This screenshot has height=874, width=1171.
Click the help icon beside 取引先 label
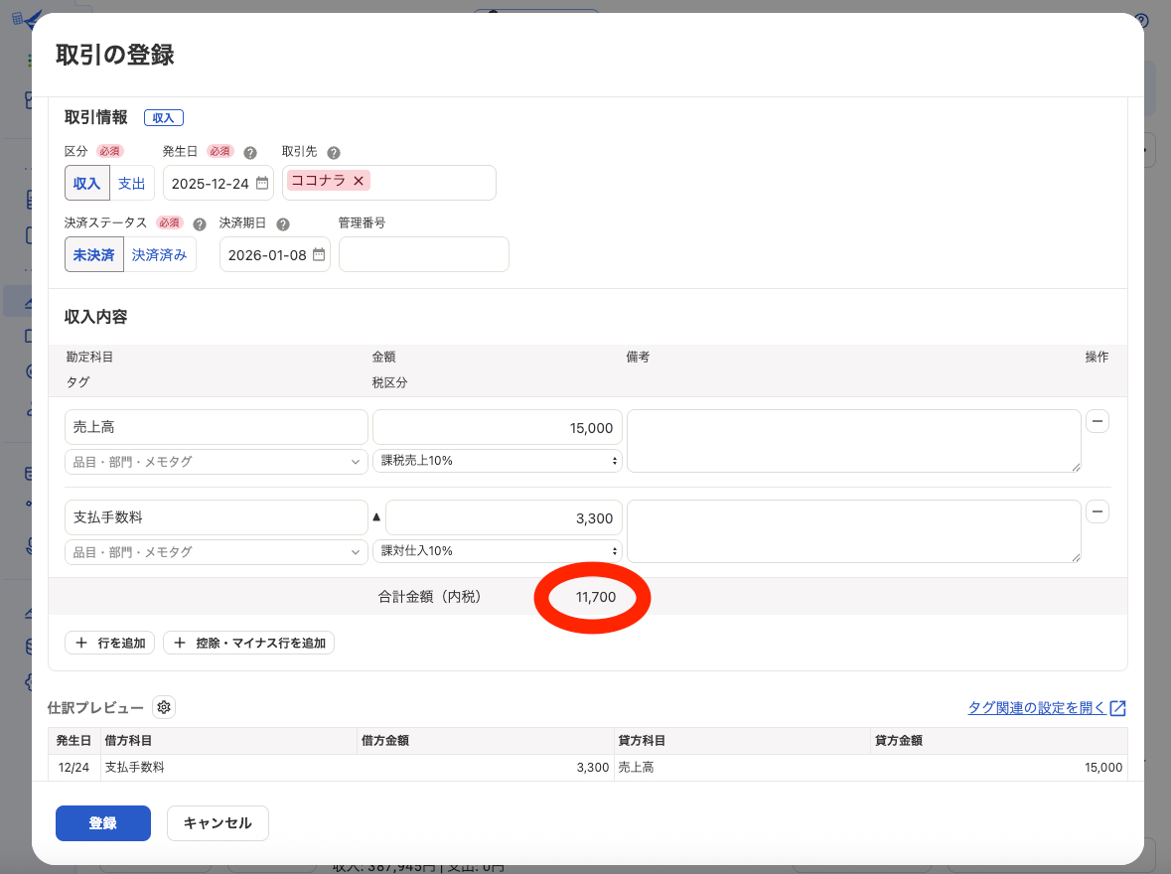[334, 153]
